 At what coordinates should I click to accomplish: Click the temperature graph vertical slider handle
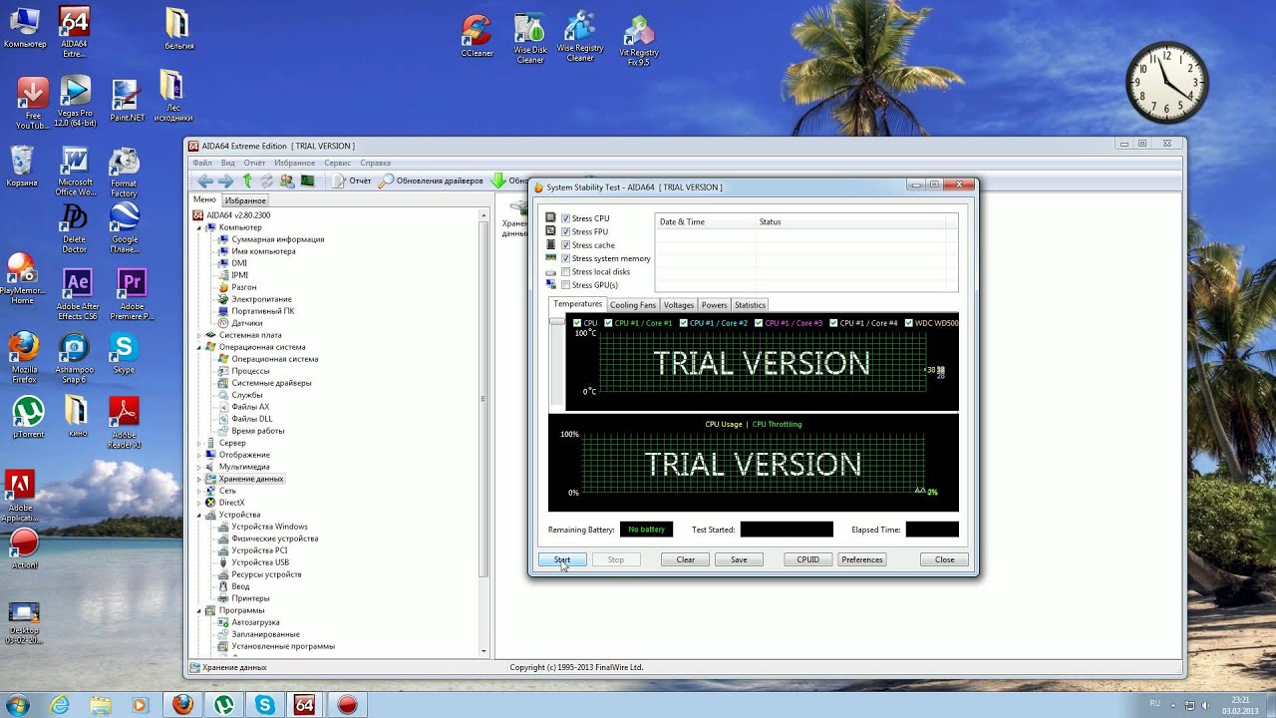pyautogui.click(x=556, y=321)
